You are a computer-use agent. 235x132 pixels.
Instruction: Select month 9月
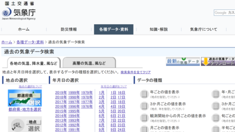tap(101, 129)
